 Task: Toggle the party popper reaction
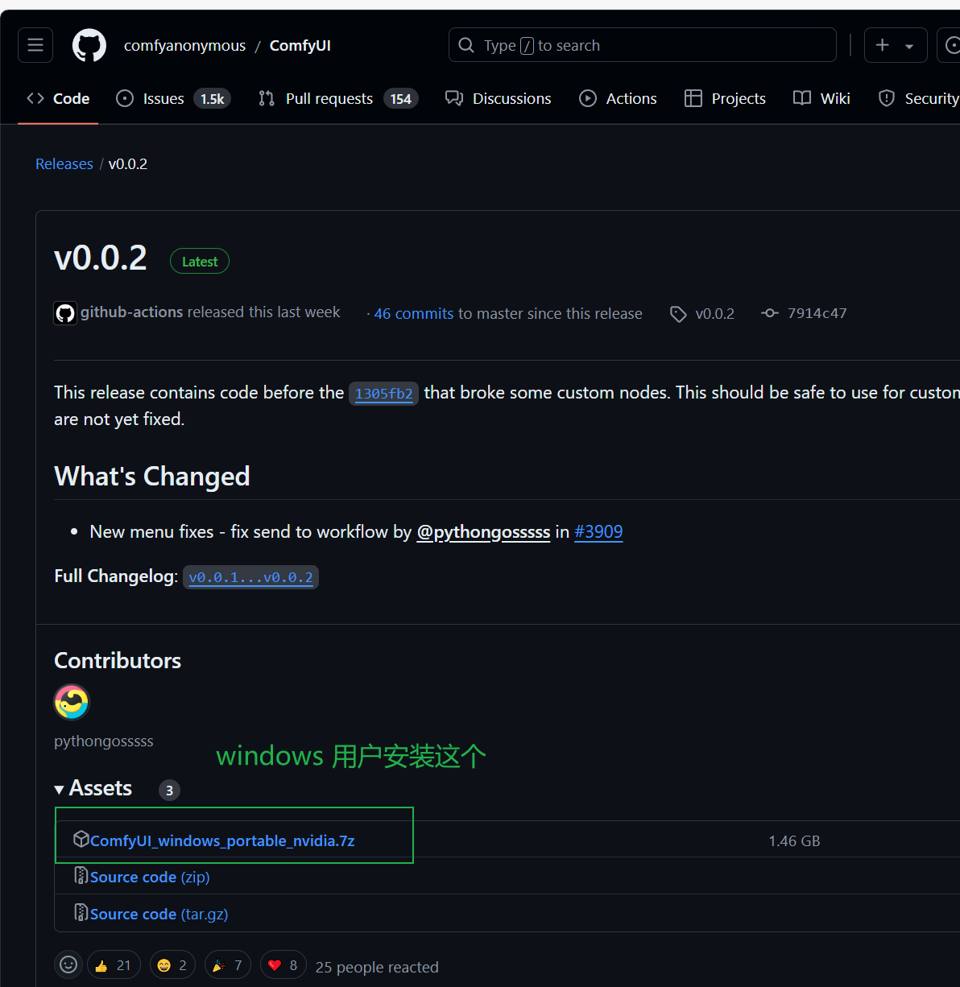click(227, 965)
